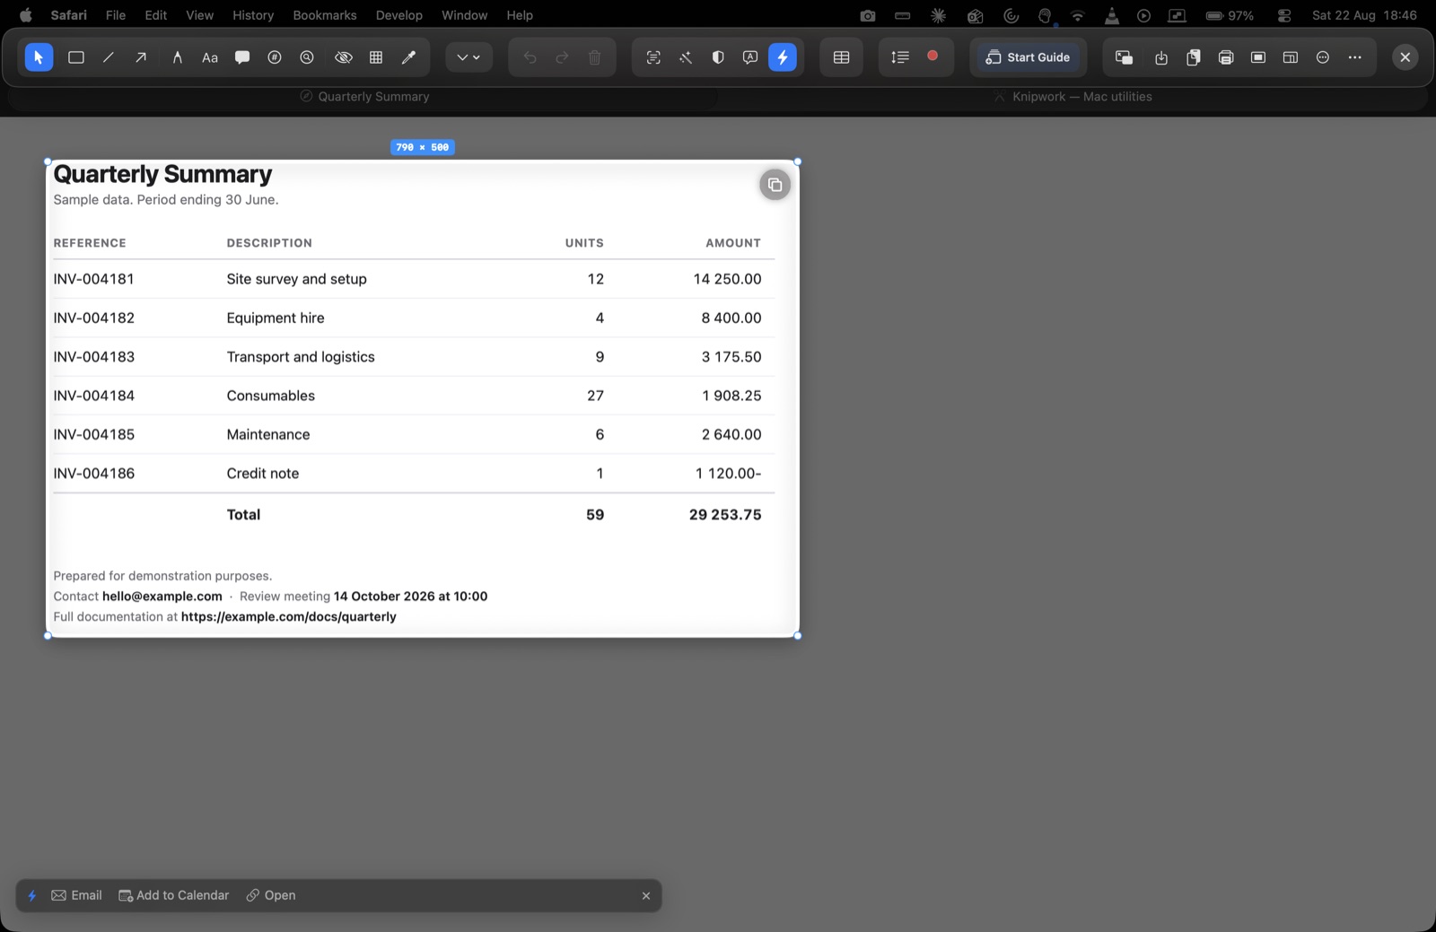Click the sidebar layout panel icon
Screen dimensions: 1436x932
1291,57
